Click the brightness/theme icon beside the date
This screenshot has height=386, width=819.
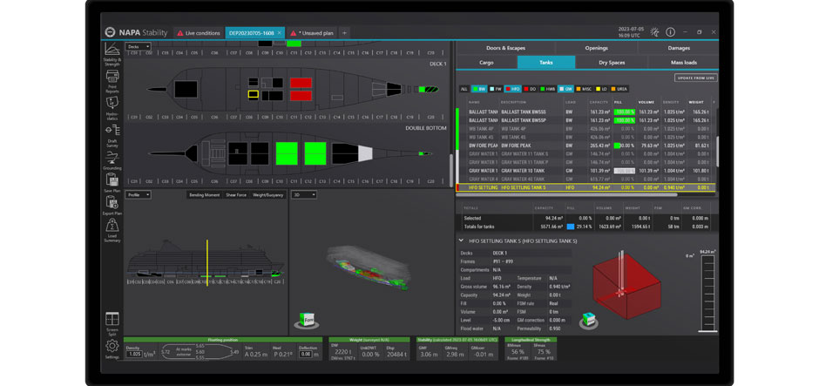[x=654, y=32]
